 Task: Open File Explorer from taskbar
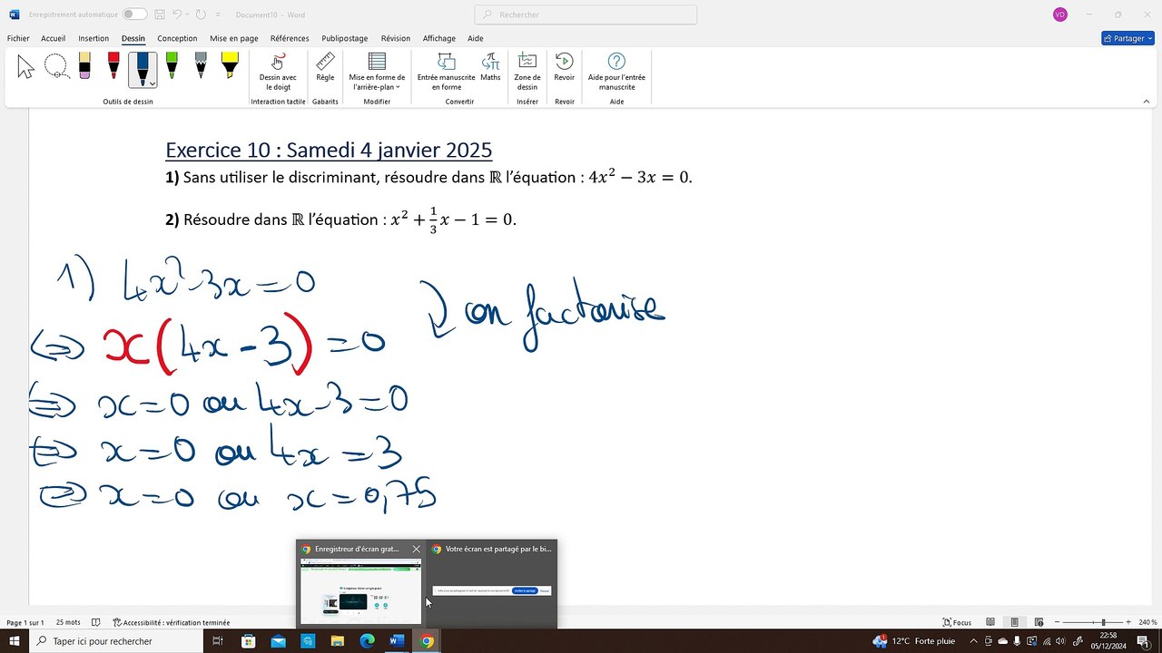337,641
